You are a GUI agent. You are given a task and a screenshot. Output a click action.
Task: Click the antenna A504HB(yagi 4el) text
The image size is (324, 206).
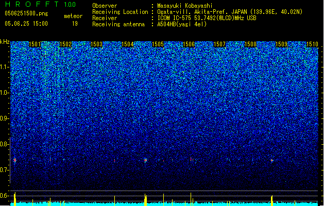pyautogui.click(x=182, y=24)
